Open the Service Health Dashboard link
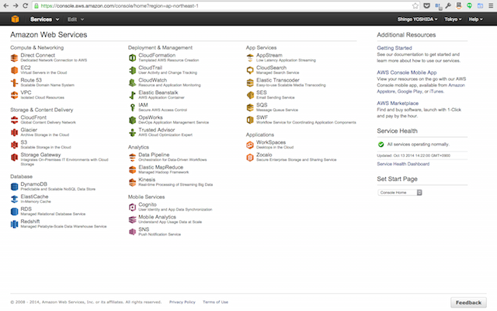Image resolution: width=497 pixels, height=311 pixels. 403,164
